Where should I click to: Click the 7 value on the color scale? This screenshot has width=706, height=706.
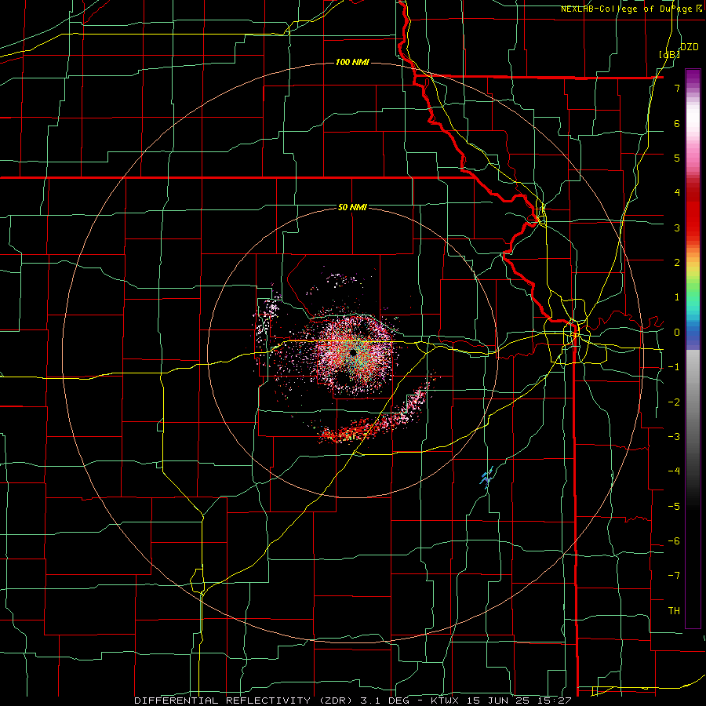677,88
